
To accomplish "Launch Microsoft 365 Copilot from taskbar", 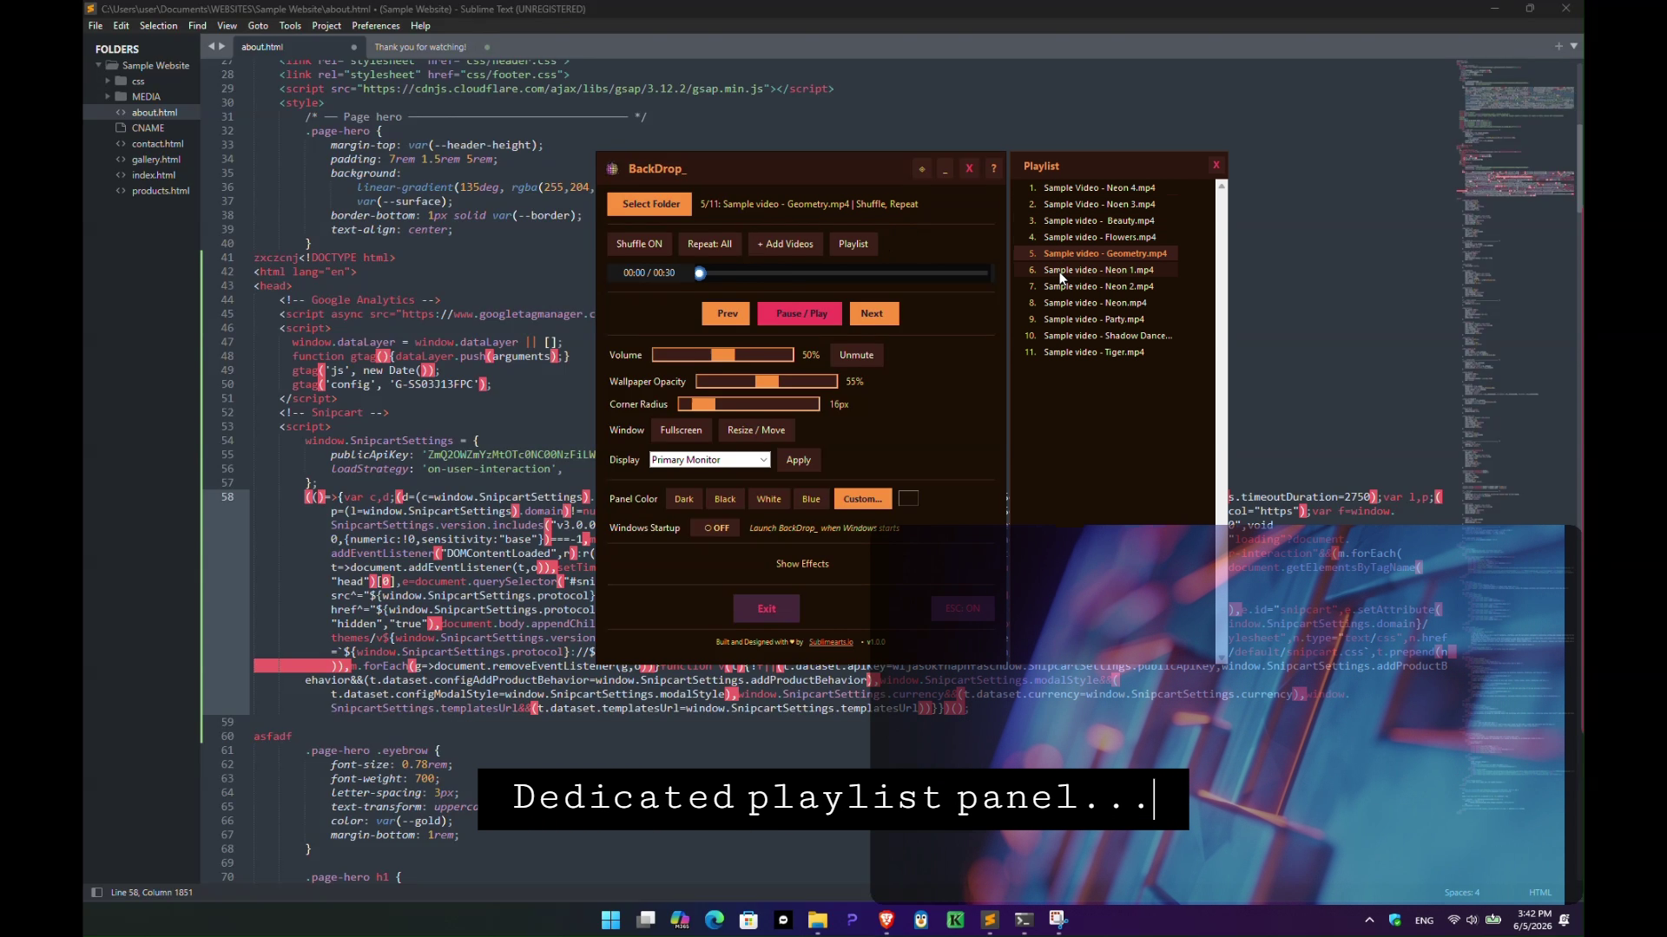I will (x=680, y=920).
